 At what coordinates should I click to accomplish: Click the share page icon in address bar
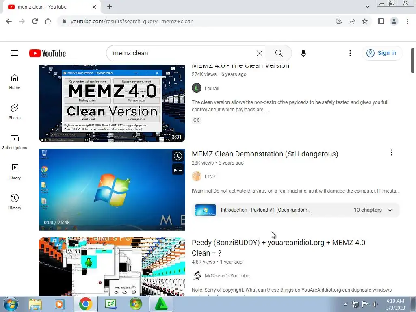352,21
